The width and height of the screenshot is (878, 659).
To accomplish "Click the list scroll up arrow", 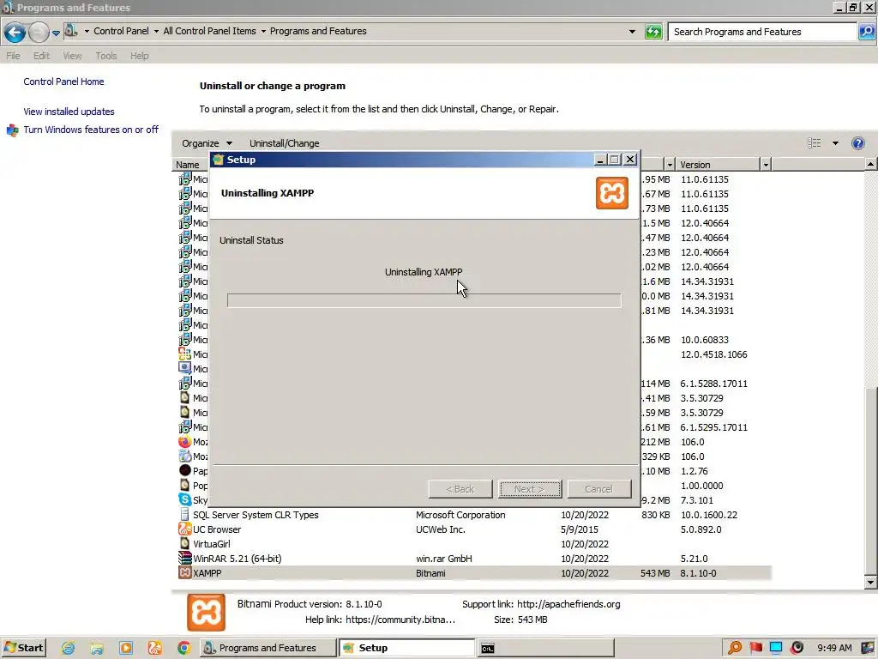I will point(870,164).
